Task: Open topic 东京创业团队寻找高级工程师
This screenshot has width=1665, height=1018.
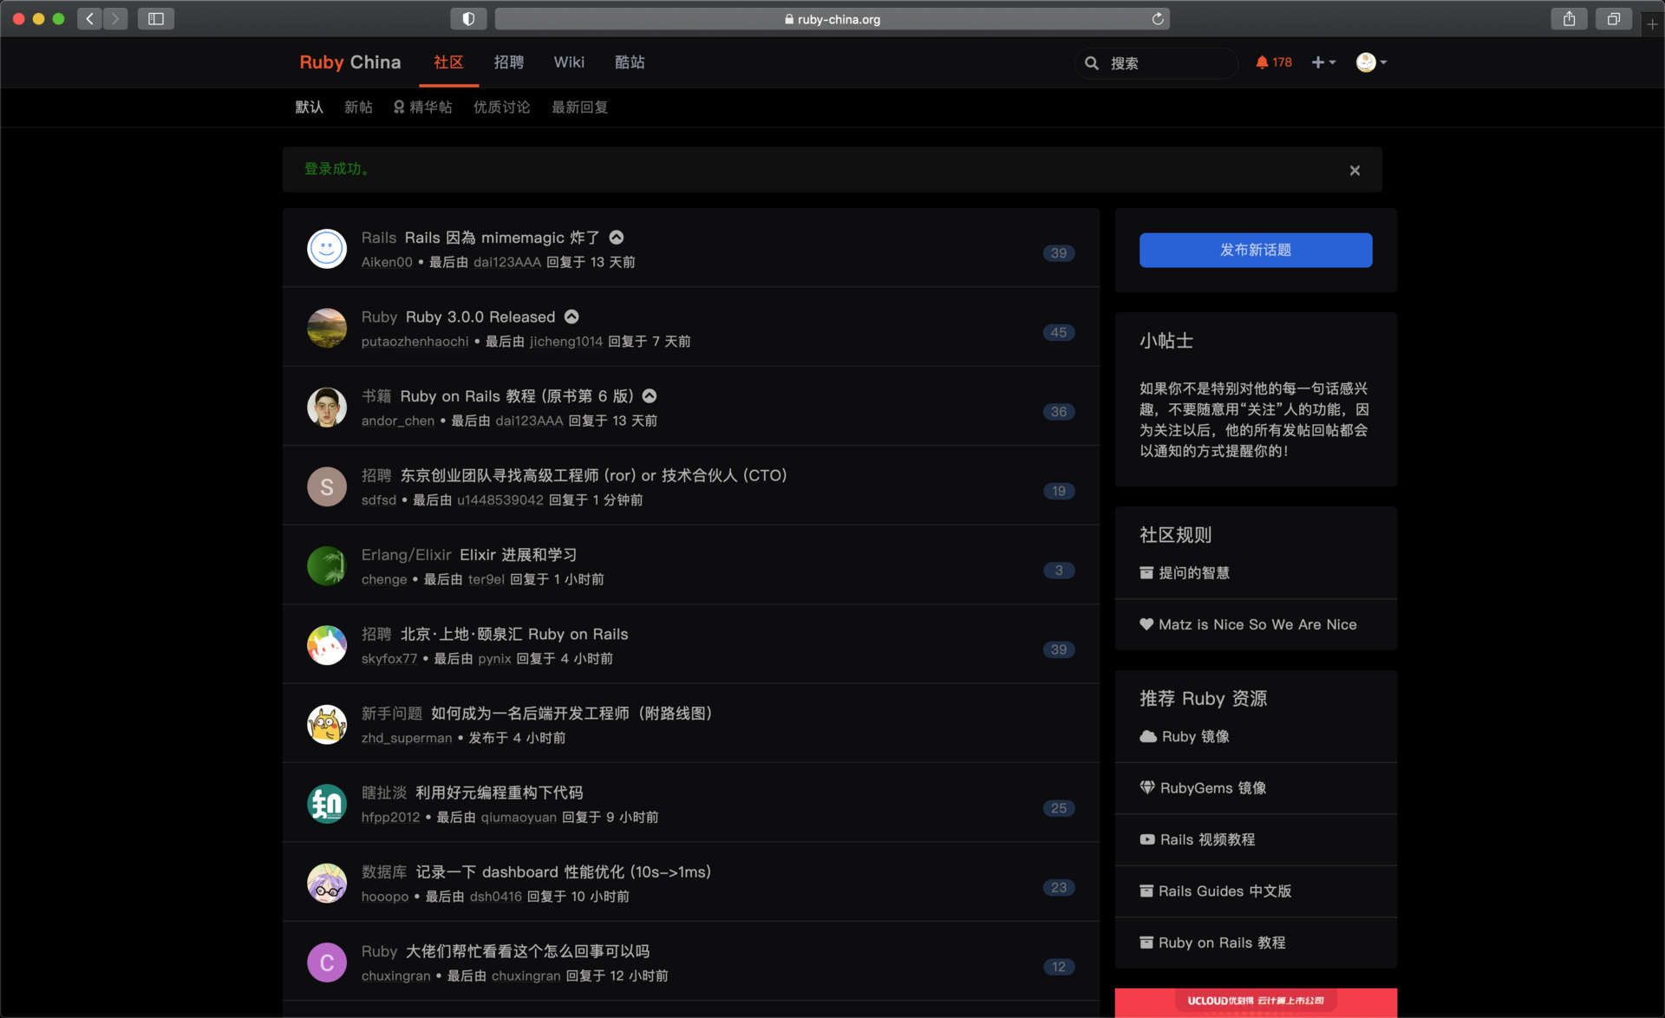Action: tap(593, 476)
